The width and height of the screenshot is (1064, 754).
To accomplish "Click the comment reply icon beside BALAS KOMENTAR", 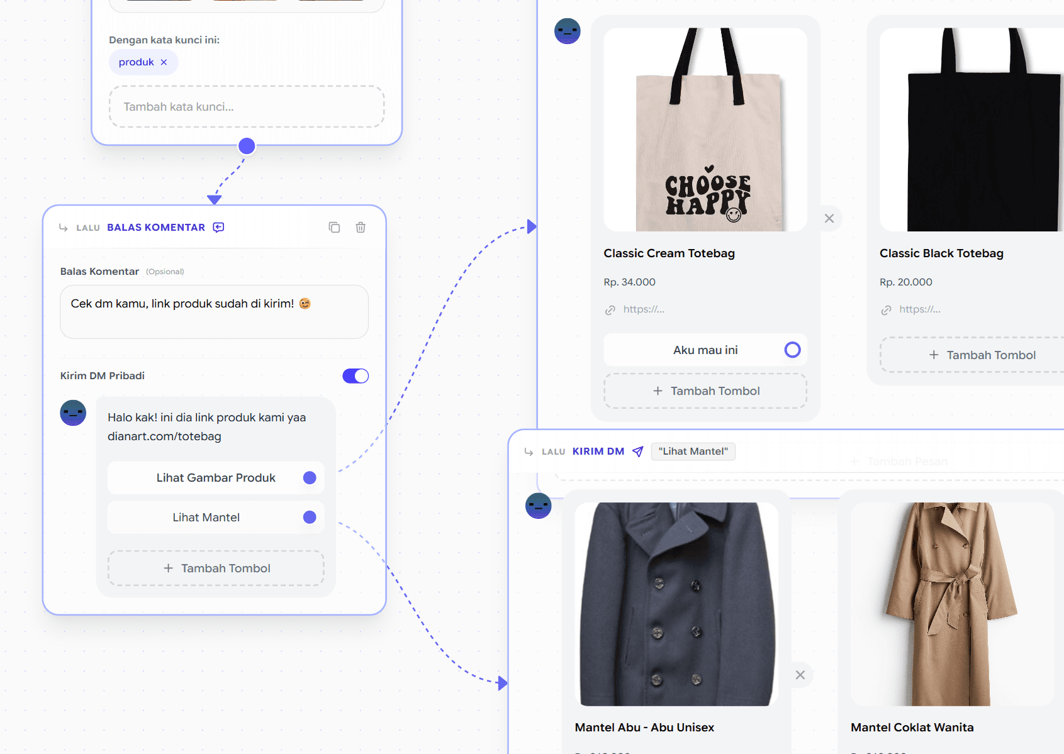I will click(218, 227).
